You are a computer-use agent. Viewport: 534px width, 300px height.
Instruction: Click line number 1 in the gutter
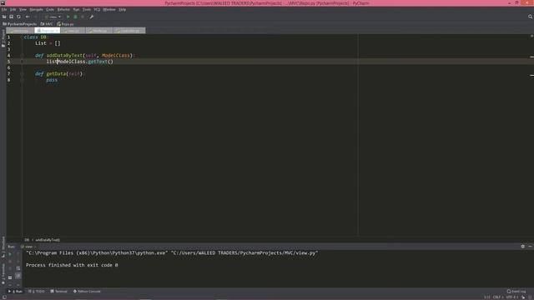point(9,37)
